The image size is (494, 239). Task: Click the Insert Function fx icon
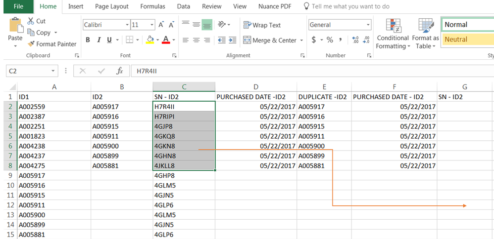[119, 71]
